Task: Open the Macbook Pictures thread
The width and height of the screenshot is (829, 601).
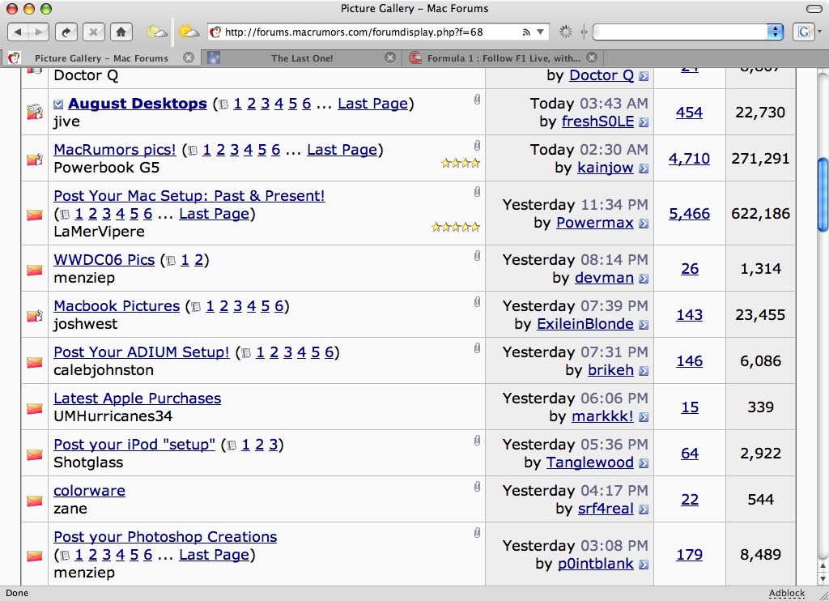Action: [x=117, y=306]
